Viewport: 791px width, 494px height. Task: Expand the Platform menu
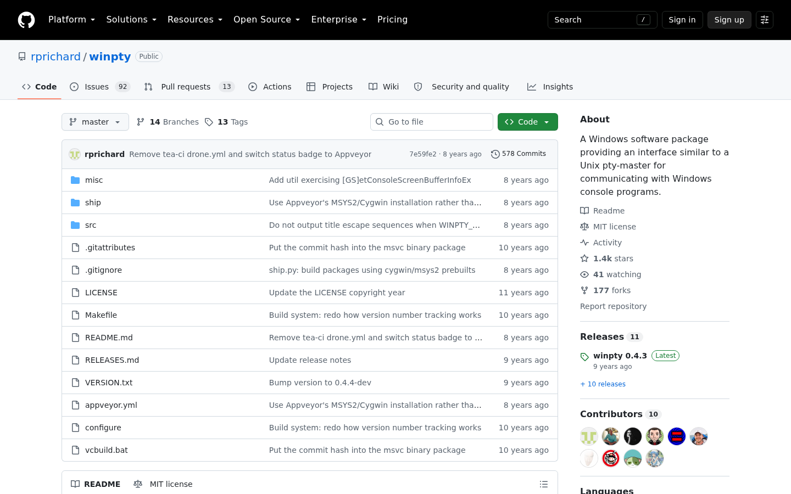point(71,20)
